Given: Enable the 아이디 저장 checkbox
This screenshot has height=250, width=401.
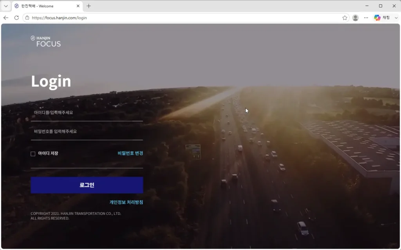Looking at the screenshot, I should [x=33, y=154].
